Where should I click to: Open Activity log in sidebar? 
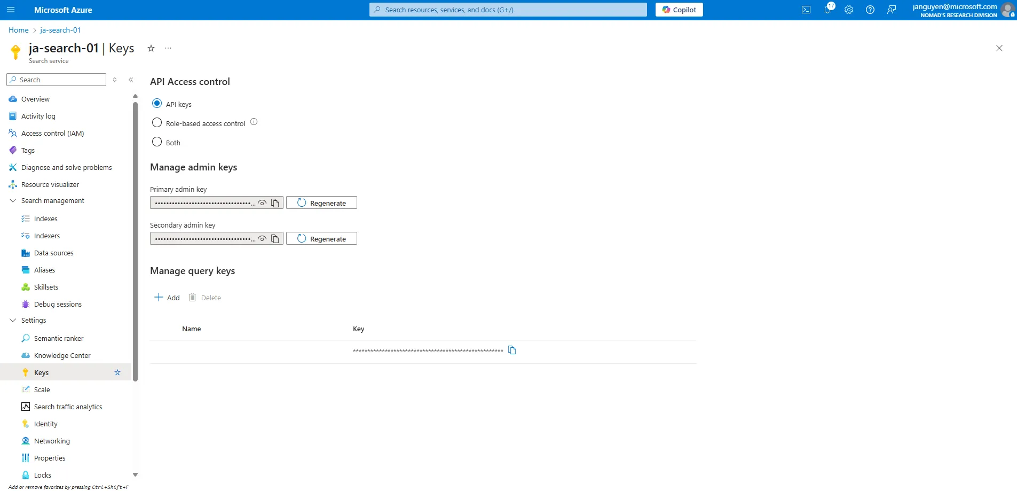coord(38,116)
